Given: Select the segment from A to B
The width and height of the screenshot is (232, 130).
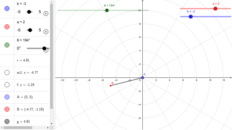Looking at the screenshot, I should (126, 82).
